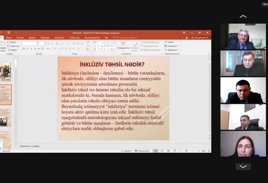Open the Вид ribbon tab

[106, 37]
